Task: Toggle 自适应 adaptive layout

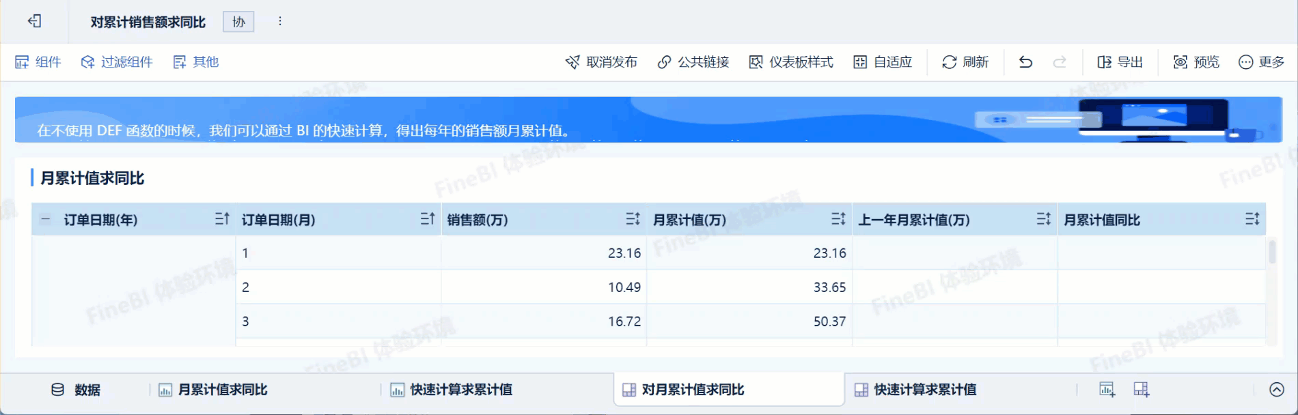Action: point(883,62)
